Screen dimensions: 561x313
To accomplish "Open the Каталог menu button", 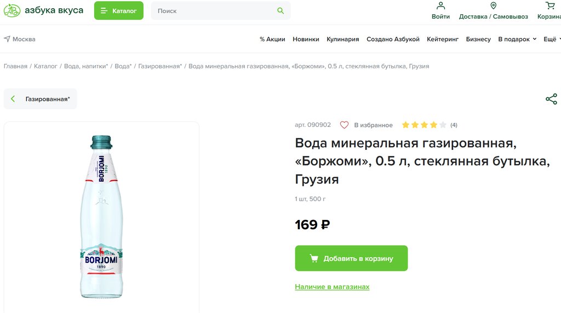I will [x=119, y=11].
